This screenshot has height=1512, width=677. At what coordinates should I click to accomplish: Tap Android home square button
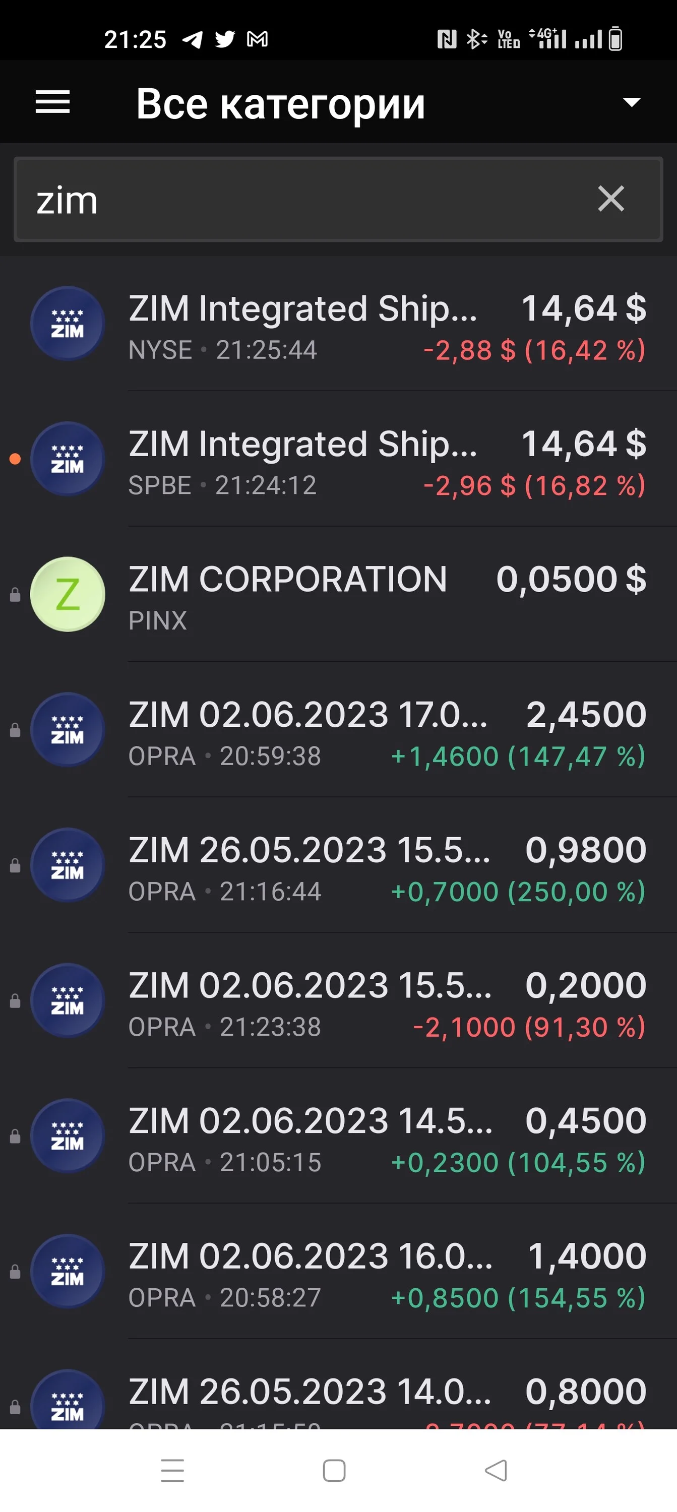coord(334,1470)
